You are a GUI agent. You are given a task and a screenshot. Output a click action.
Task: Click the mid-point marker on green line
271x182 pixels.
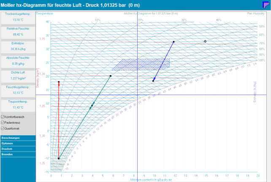(92, 106)
